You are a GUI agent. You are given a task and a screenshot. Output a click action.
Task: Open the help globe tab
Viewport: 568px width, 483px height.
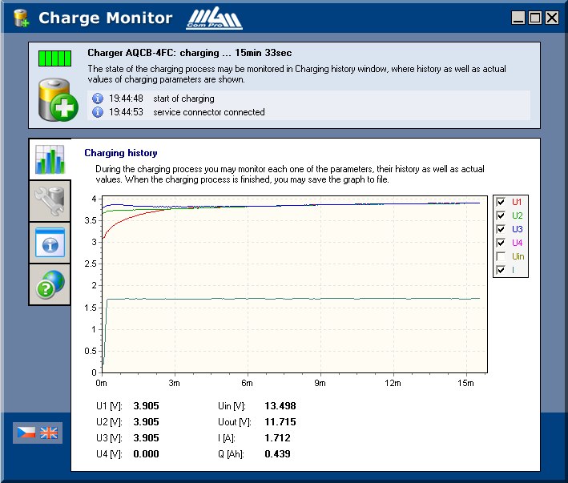click(x=49, y=284)
